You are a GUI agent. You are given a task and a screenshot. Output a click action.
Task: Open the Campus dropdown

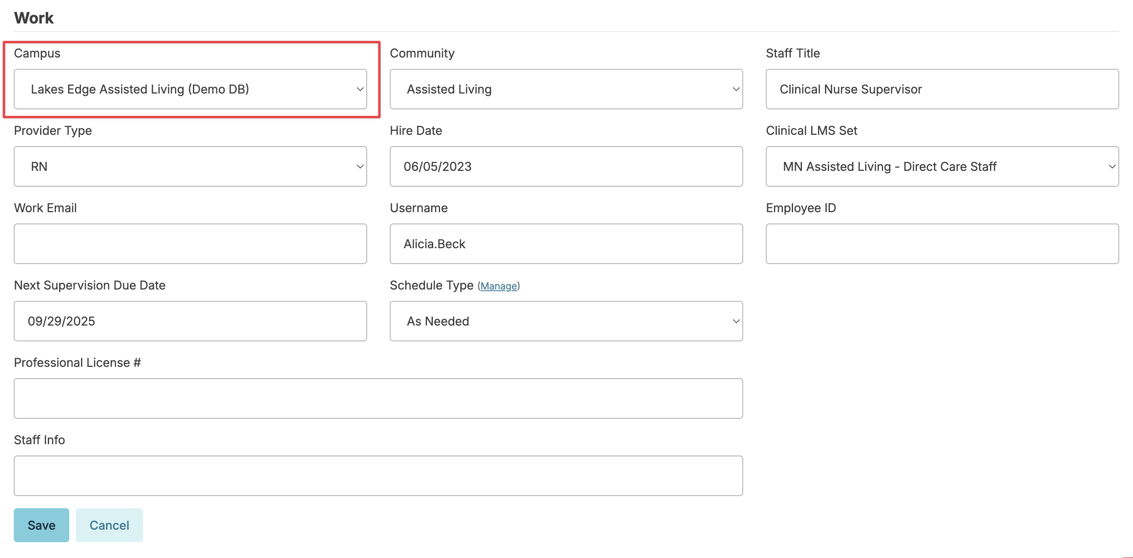pyautogui.click(x=190, y=89)
